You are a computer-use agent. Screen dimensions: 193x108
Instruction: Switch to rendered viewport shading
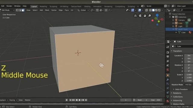(x=159, y=10)
